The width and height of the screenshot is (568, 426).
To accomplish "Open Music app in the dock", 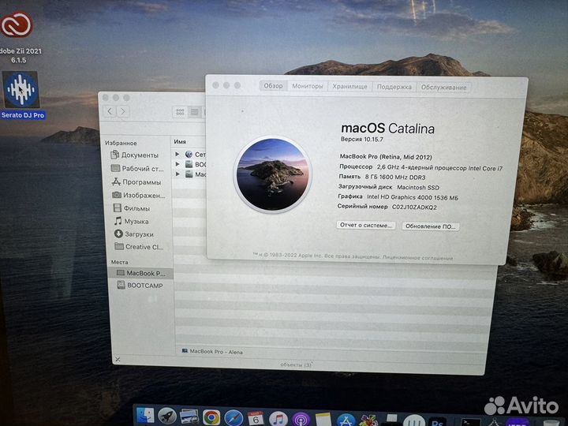I will 278,420.
